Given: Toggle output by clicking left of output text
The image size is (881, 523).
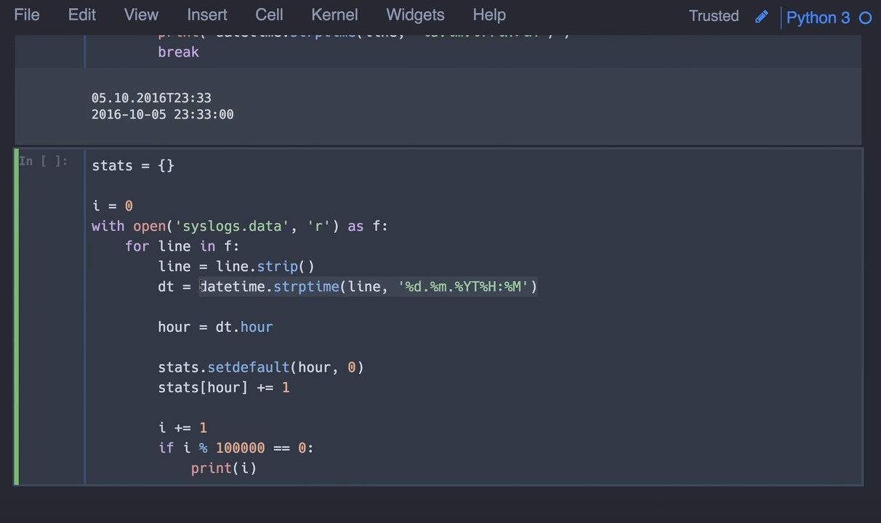Looking at the screenshot, I should 49,106.
